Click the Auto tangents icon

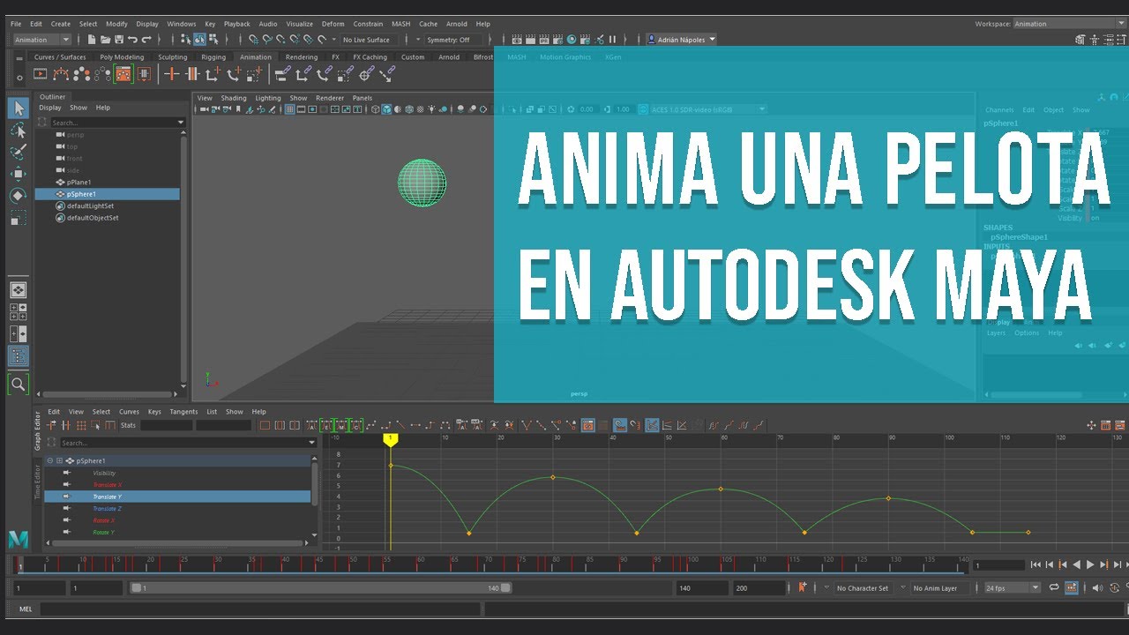click(310, 425)
